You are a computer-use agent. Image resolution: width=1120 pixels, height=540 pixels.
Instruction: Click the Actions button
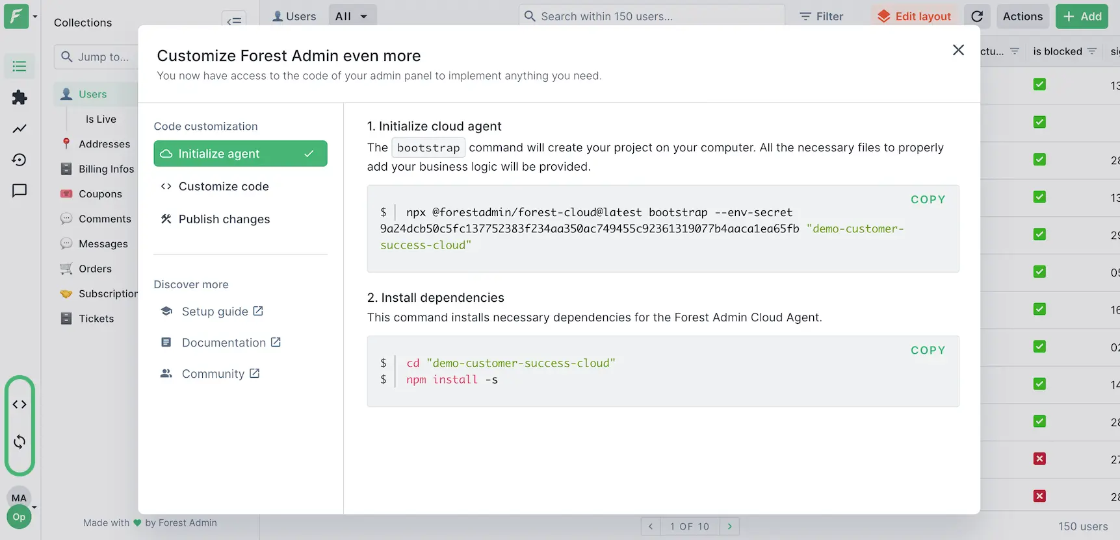point(1022,16)
